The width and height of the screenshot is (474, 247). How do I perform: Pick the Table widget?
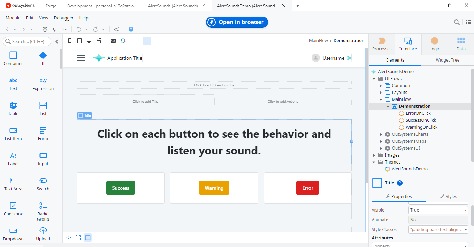pos(13,109)
